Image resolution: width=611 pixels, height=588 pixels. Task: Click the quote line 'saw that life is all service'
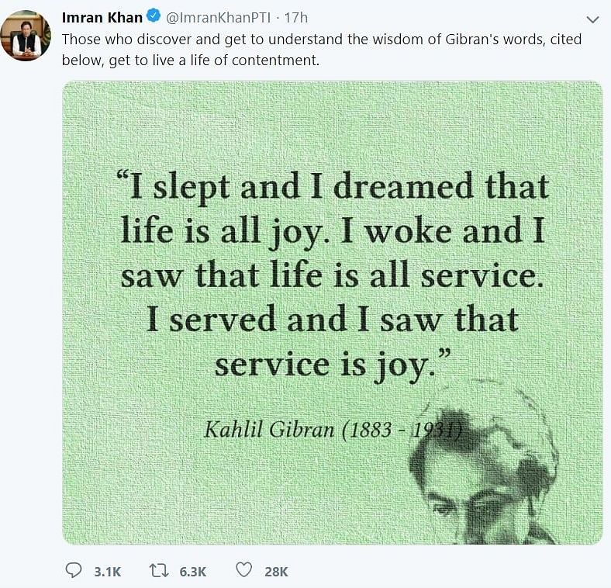tap(333, 275)
